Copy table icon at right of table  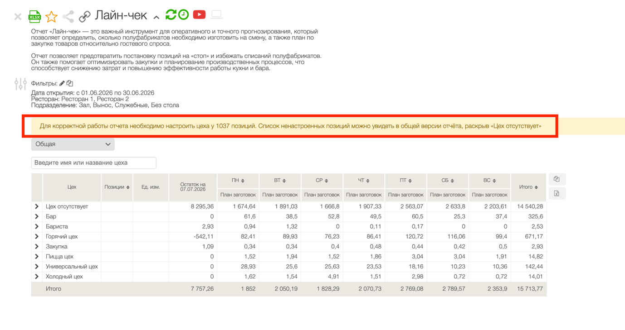[557, 179]
